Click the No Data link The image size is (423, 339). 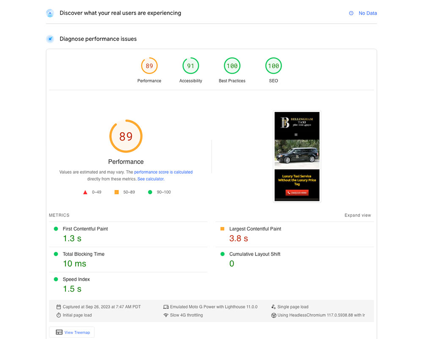click(x=368, y=13)
